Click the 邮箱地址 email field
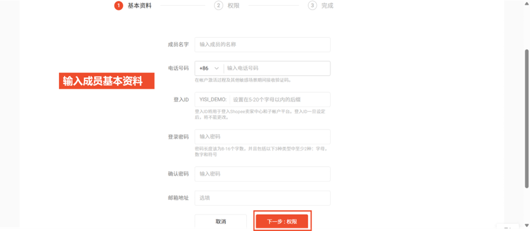530x231 pixels. 262,198
